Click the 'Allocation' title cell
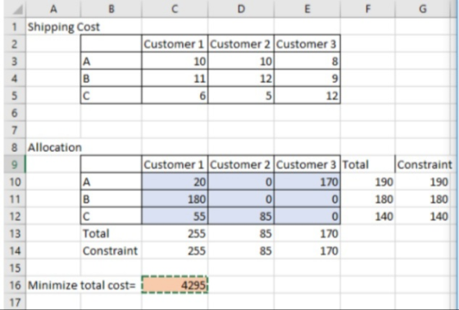 click(54, 147)
